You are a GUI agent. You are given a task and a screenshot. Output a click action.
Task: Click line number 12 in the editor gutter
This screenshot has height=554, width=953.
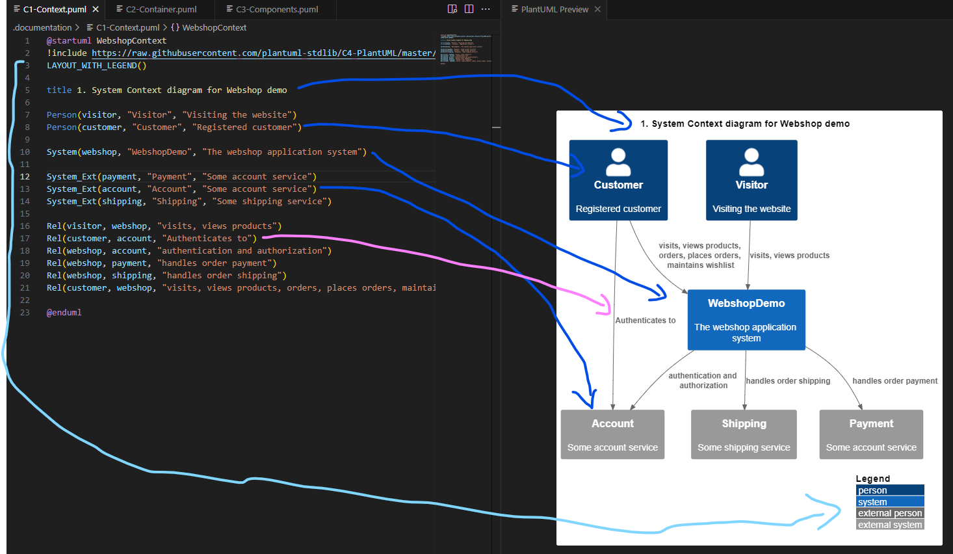click(x=25, y=176)
